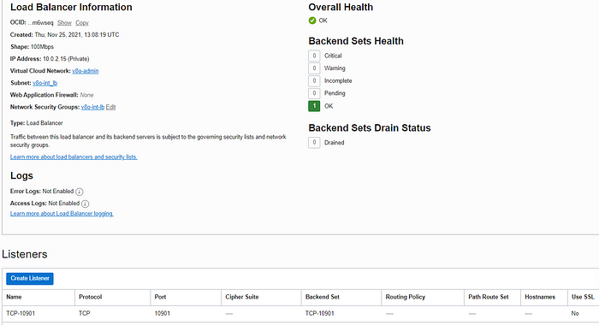The height and width of the screenshot is (325, 599).
Task: Open Learn more about Load Balancer logging
Action: tap(62, 214)
